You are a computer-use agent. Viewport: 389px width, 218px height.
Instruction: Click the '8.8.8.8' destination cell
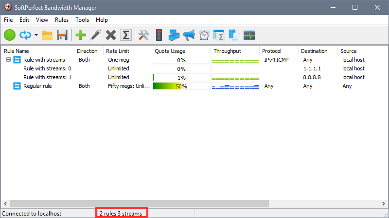click(x=312, y=77)
